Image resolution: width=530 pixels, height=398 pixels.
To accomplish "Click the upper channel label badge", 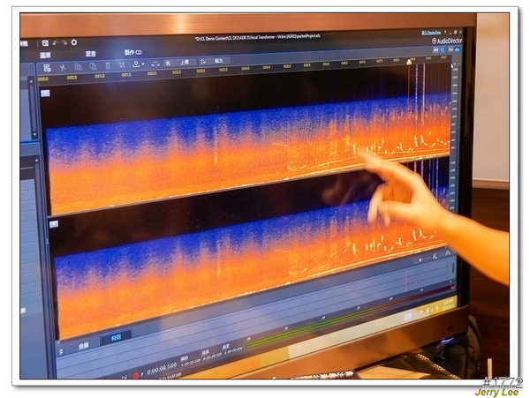I will (x=45, y=94).
